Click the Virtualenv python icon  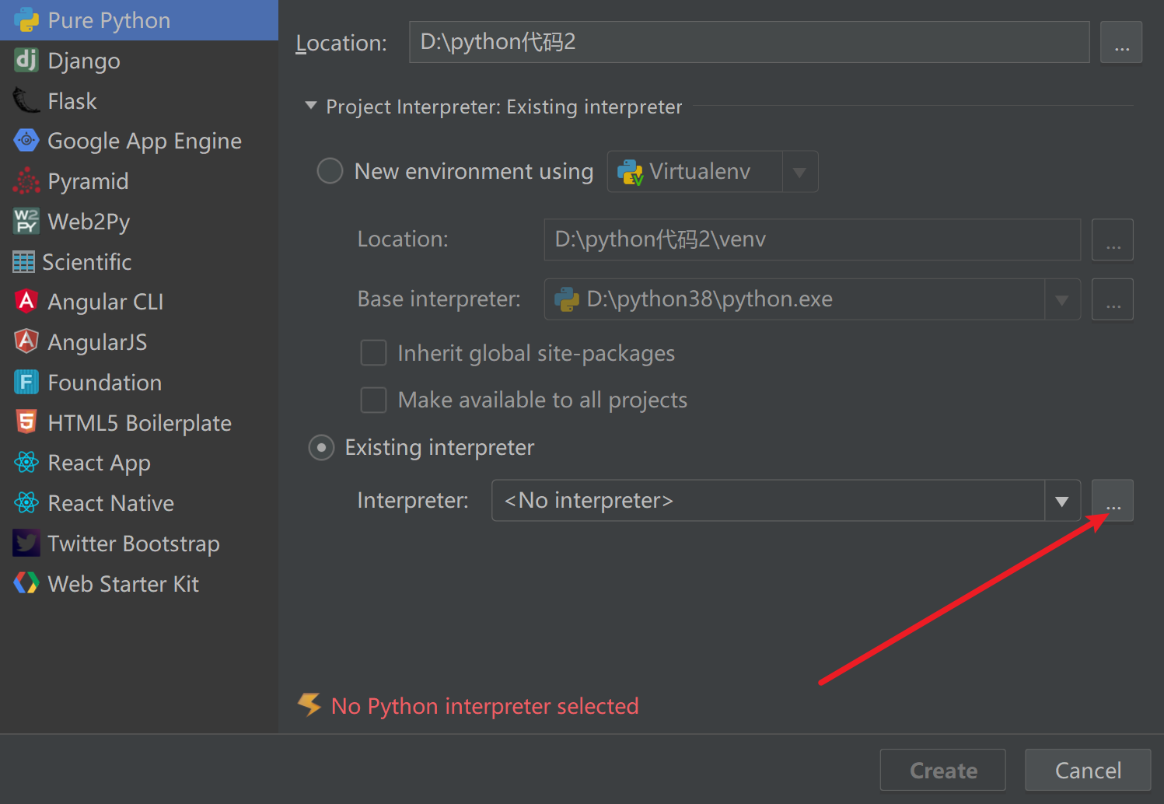click(x=631, y=172)
